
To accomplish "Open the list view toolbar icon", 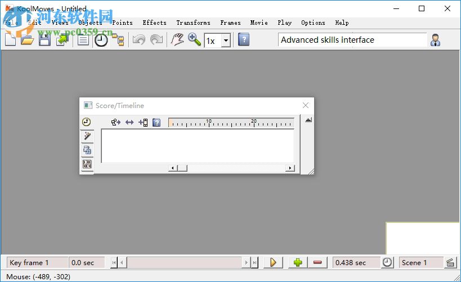I will [x=83, y=40].
